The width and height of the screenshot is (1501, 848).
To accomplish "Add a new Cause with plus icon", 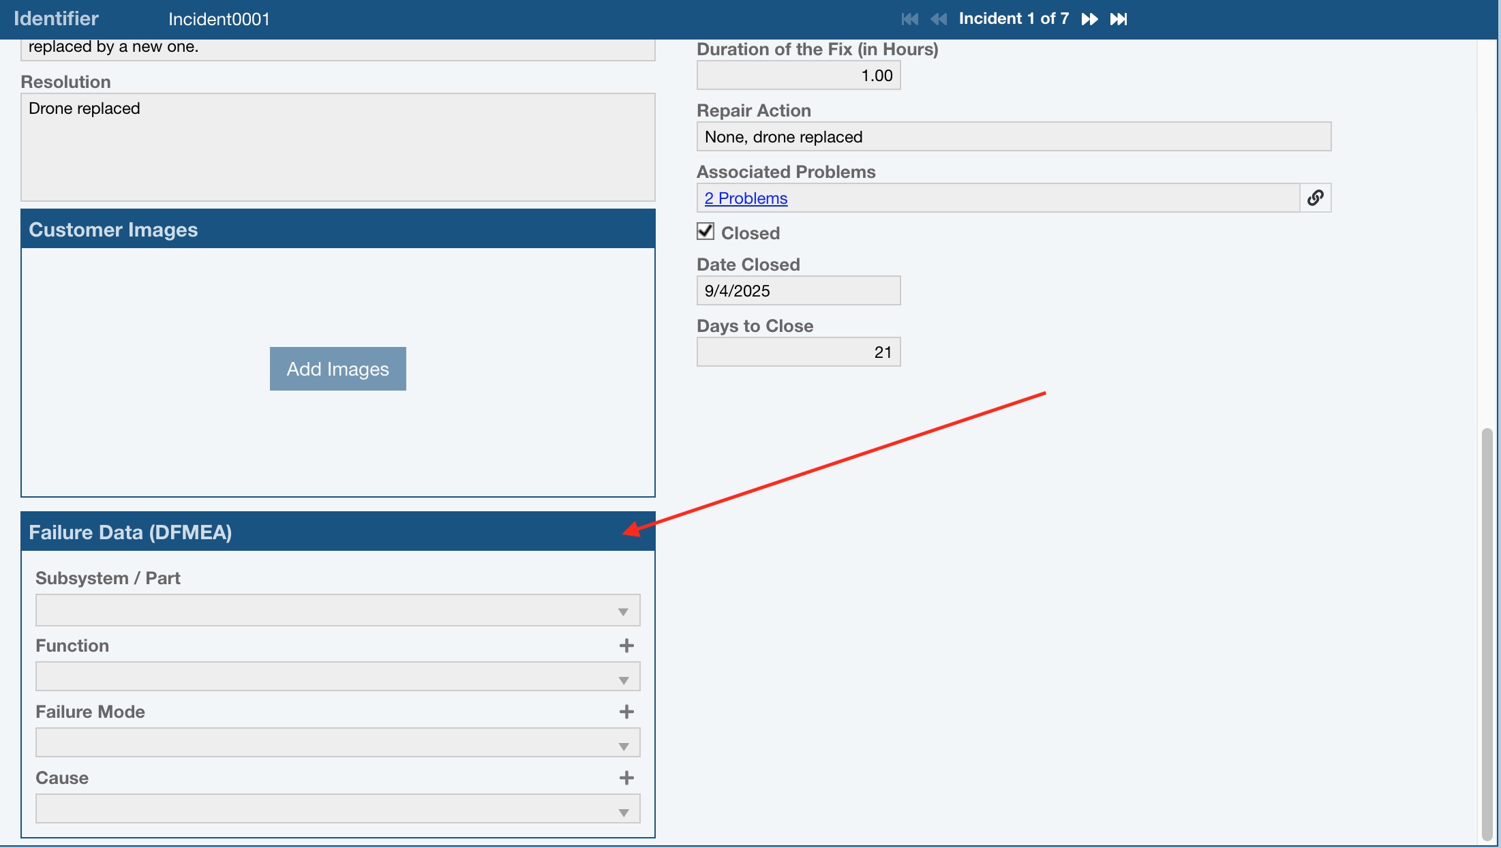I will [x=626, y=778].
